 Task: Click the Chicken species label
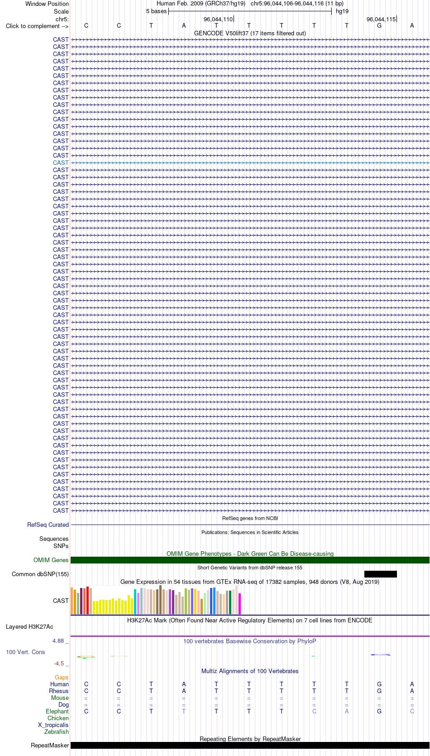(x=58, y=718)
